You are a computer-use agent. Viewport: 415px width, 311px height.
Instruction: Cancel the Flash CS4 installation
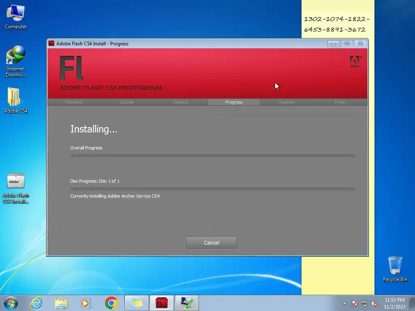[x=212, y=243]
